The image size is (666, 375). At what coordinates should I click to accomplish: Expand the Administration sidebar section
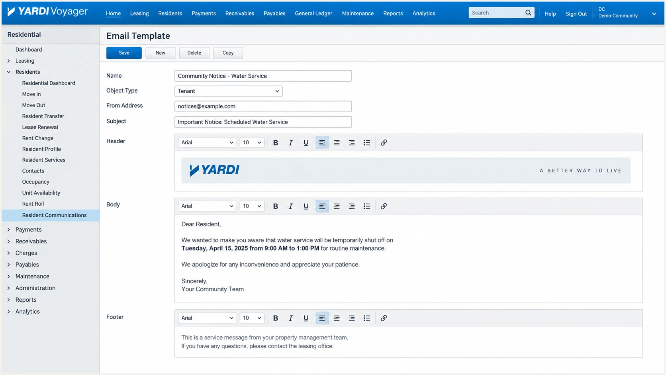(x=9, y=288)
